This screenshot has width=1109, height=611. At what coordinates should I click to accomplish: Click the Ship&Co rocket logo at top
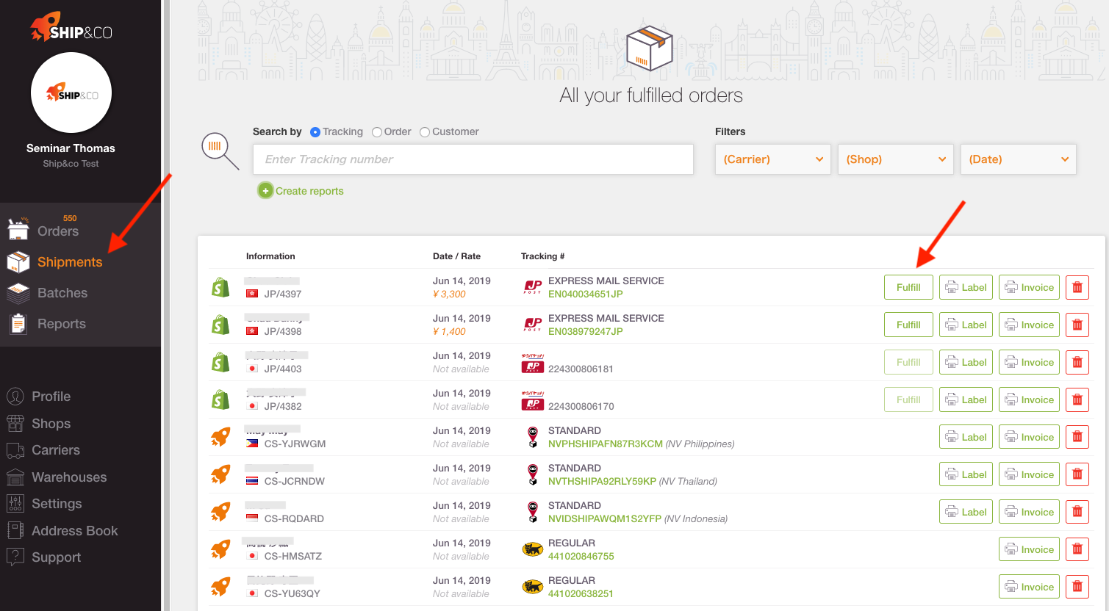pyautogui.click(x=71, y=27)
